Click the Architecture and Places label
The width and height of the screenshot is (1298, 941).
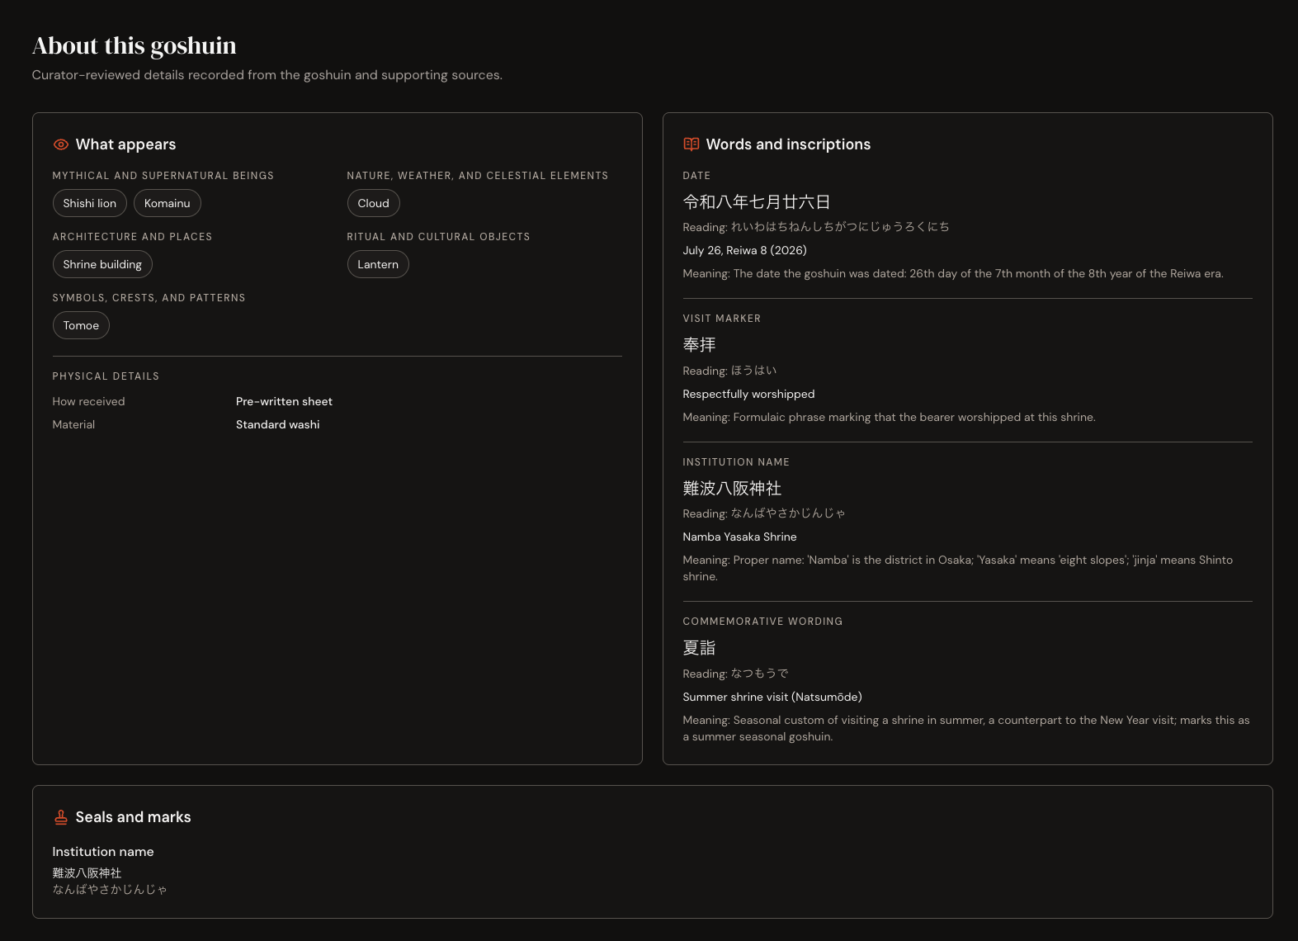[x=133, y=237]
